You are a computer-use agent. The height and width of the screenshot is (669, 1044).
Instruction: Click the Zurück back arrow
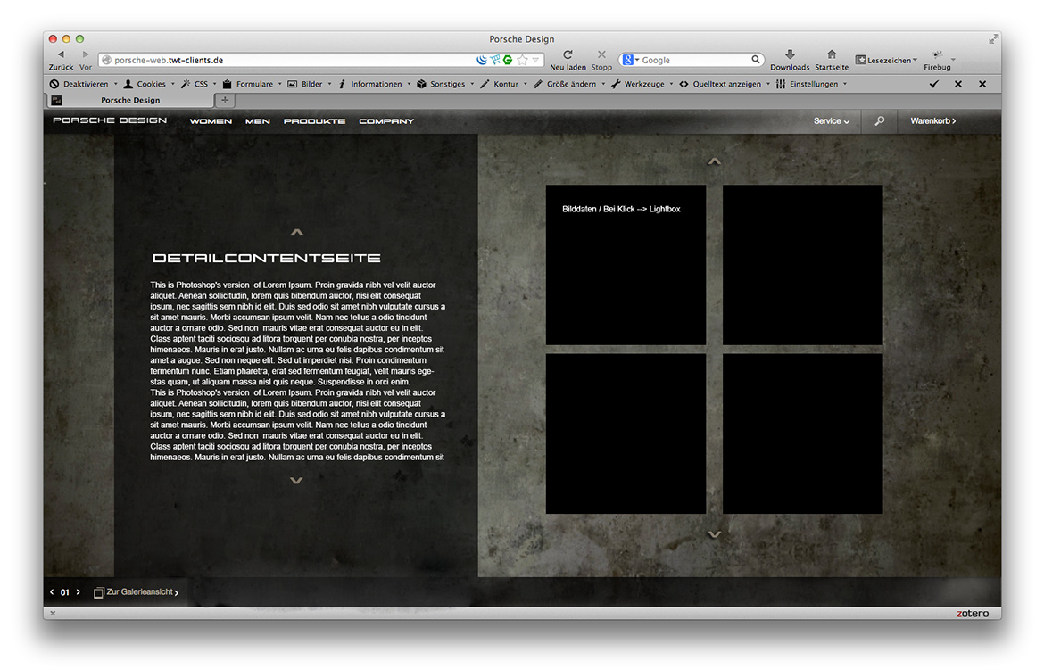point(61,55)
